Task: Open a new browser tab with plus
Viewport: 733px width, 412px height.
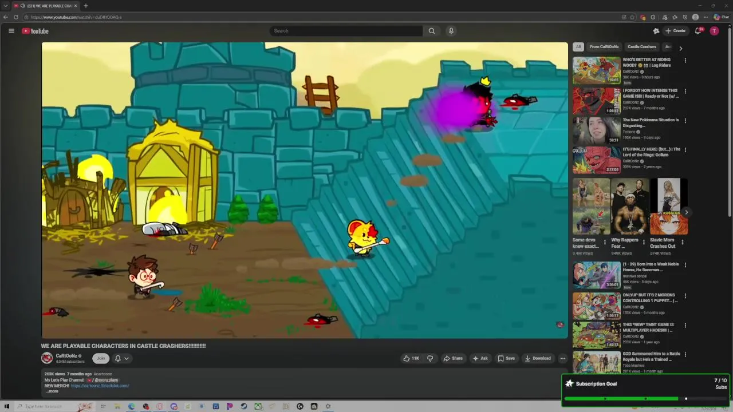Action: coord(85,6)
